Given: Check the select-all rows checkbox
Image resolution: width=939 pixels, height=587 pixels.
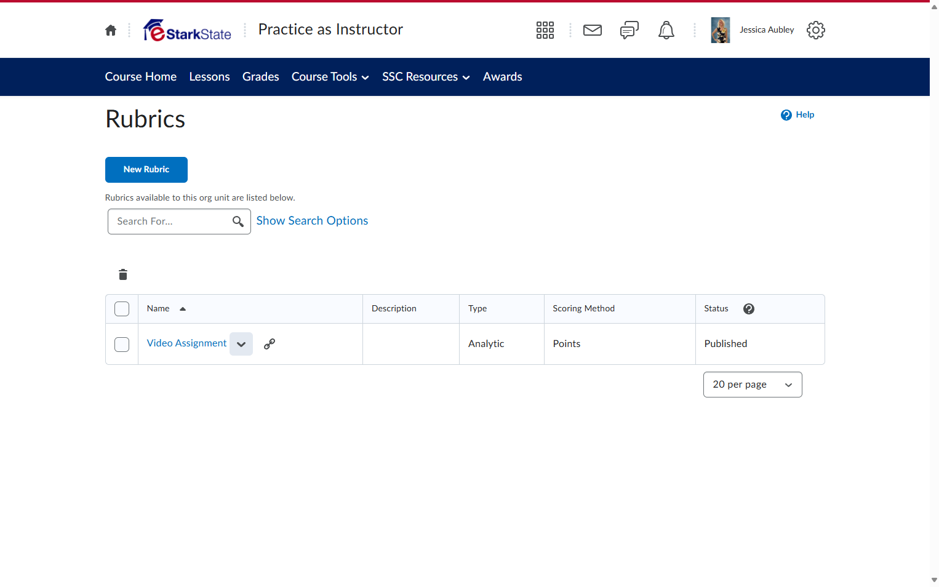Looking at the screenshot, I should [x=122, y=309].
